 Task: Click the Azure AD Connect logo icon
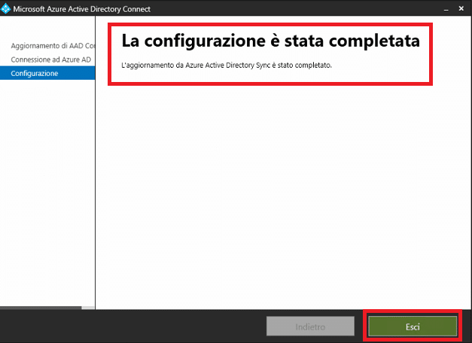6,9
